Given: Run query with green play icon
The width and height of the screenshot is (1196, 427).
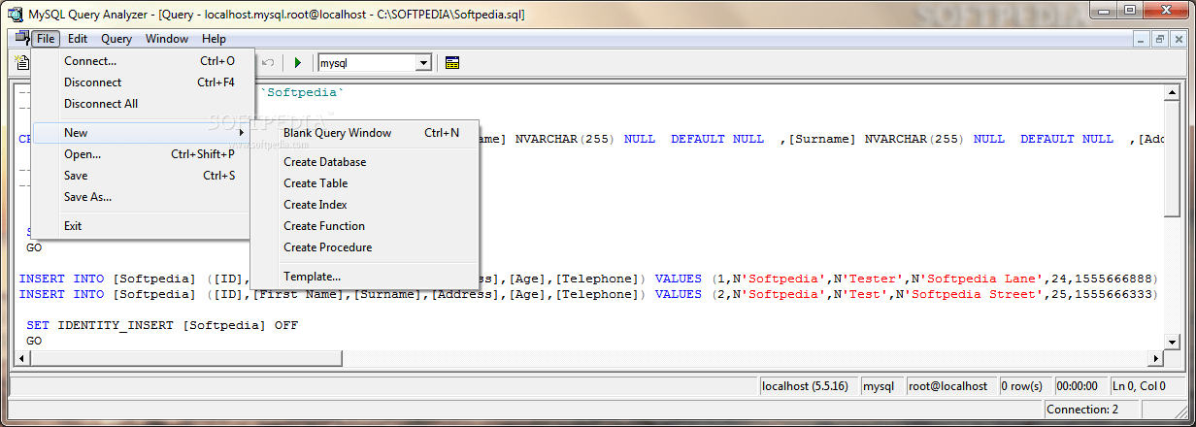Looking at the screenshot, I should [298, 63].
